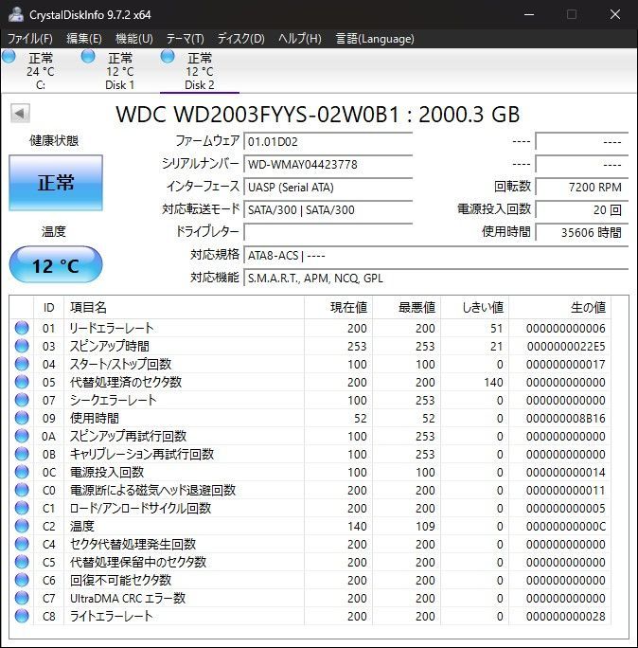This screenshot has height=648, width=638.
Task: Open the テーマ(T) menu
Action: coord(185,39)
